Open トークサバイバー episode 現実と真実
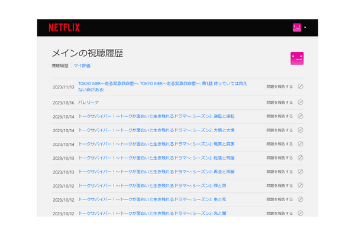The height and width of the screenshot is (236, 355). pyautogui.click(x=156, y=144)
